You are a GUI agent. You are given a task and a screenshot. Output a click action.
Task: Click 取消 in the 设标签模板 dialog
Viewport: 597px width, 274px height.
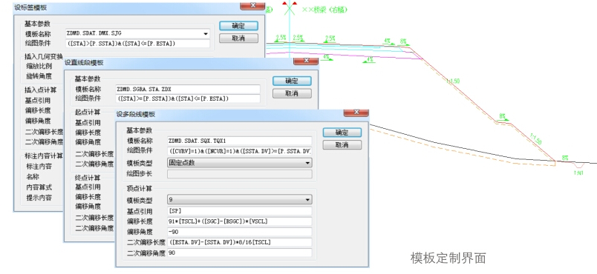tap(238, 39)
